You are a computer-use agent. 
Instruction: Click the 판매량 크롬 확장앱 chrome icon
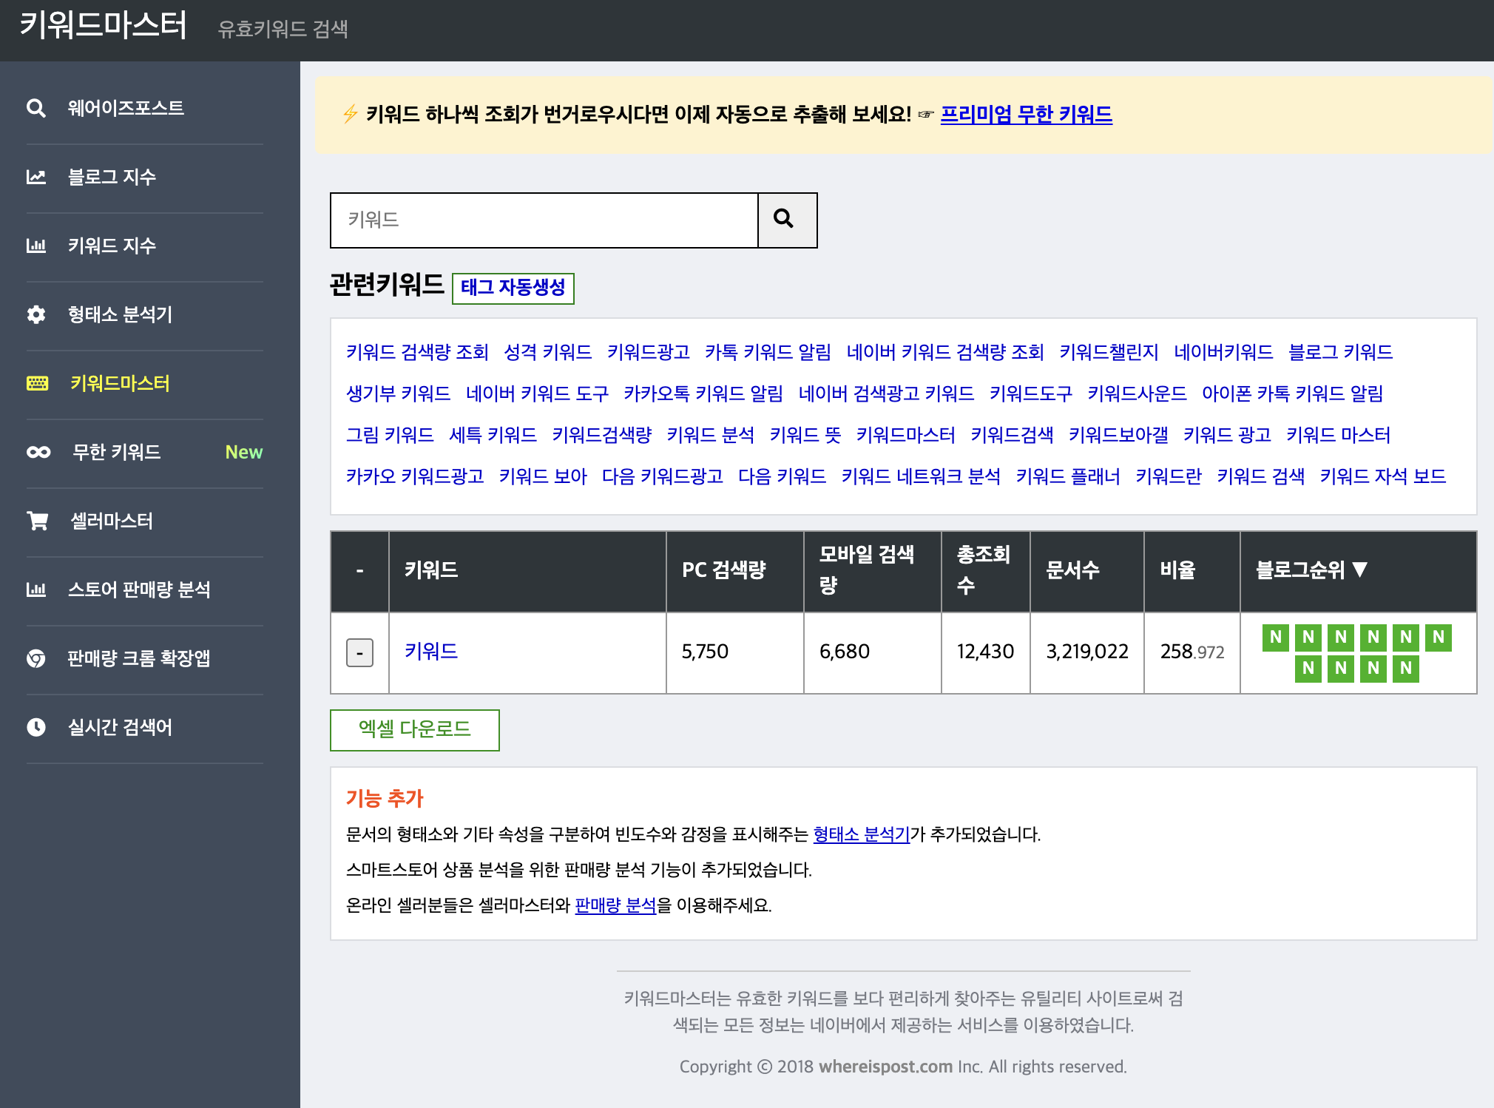click(36, 658)
